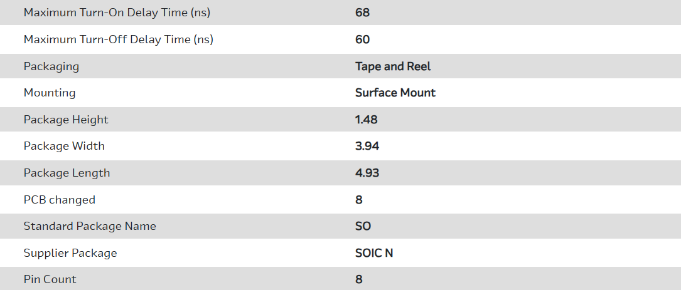This screenshot has height=290, width=681.
Task: Click the Packaging row label
Action: point(51,66)
